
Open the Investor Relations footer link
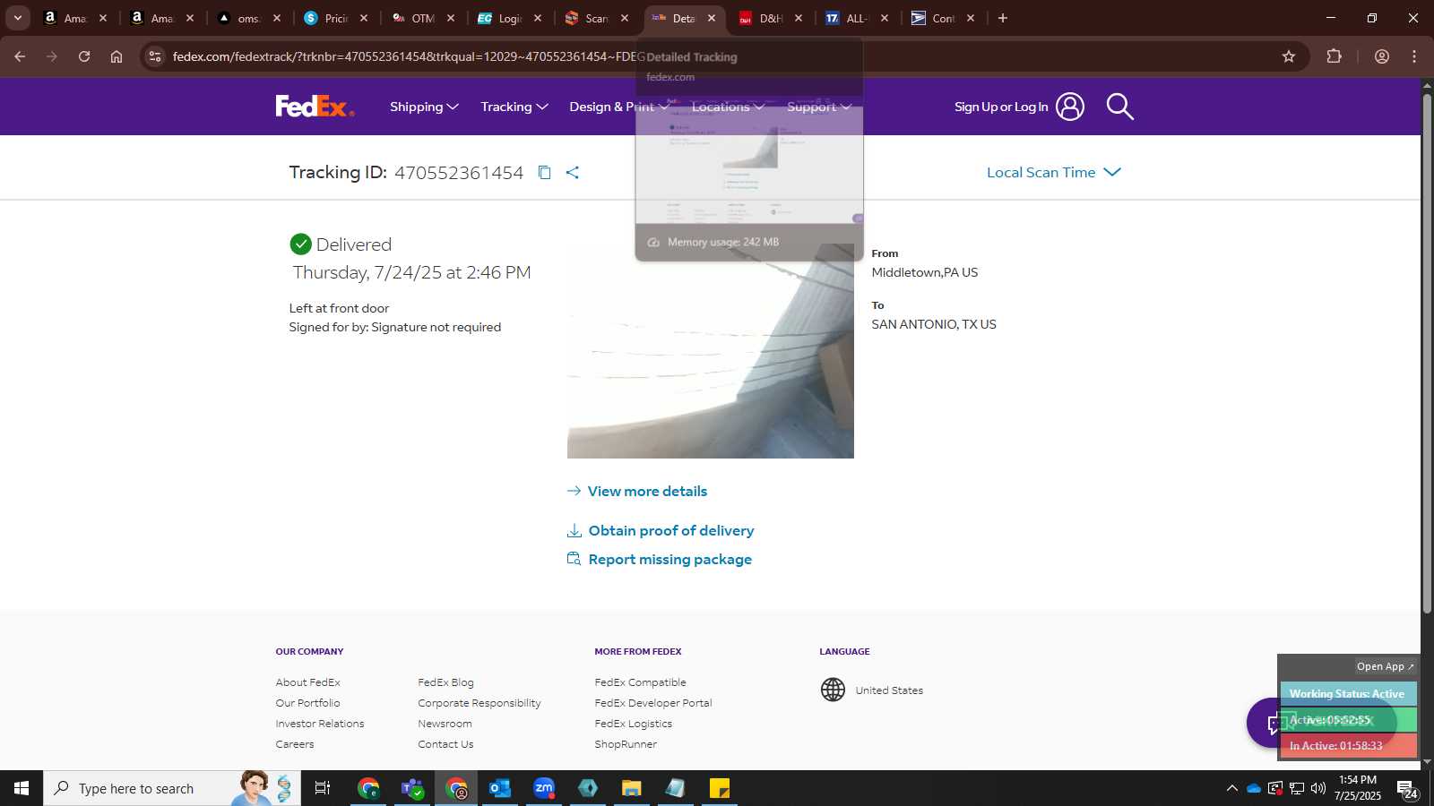pyautogui.click(x=320, y=724)
